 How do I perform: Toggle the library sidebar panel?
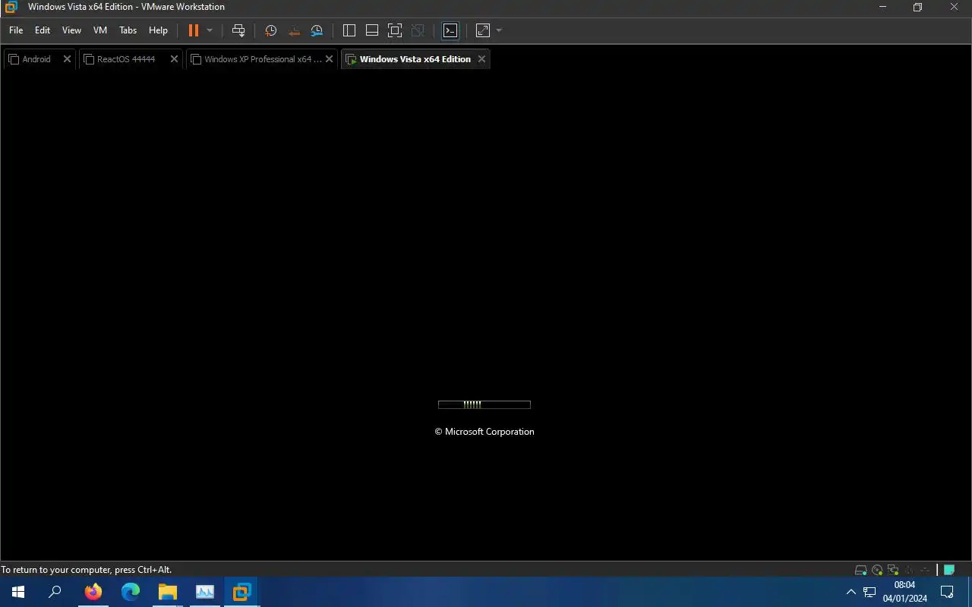[x=349, y=30]
